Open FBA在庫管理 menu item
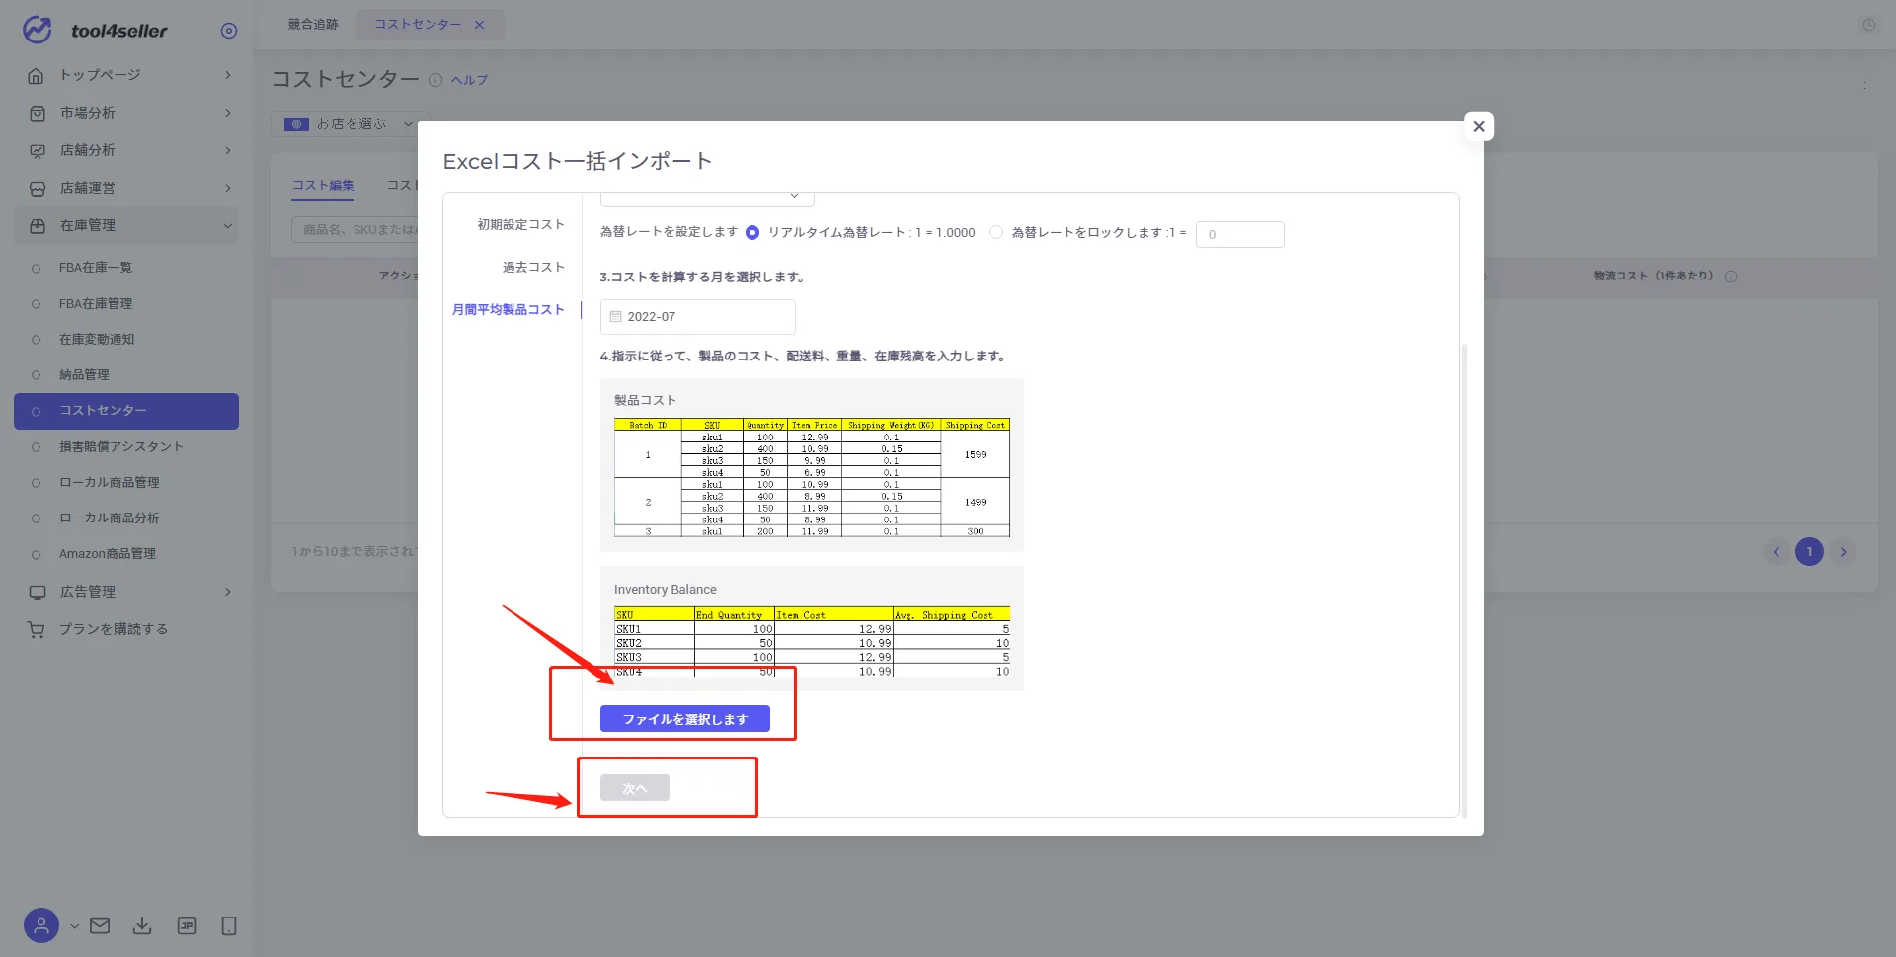This screenshot has height=957, width=1896. (96, 304)
